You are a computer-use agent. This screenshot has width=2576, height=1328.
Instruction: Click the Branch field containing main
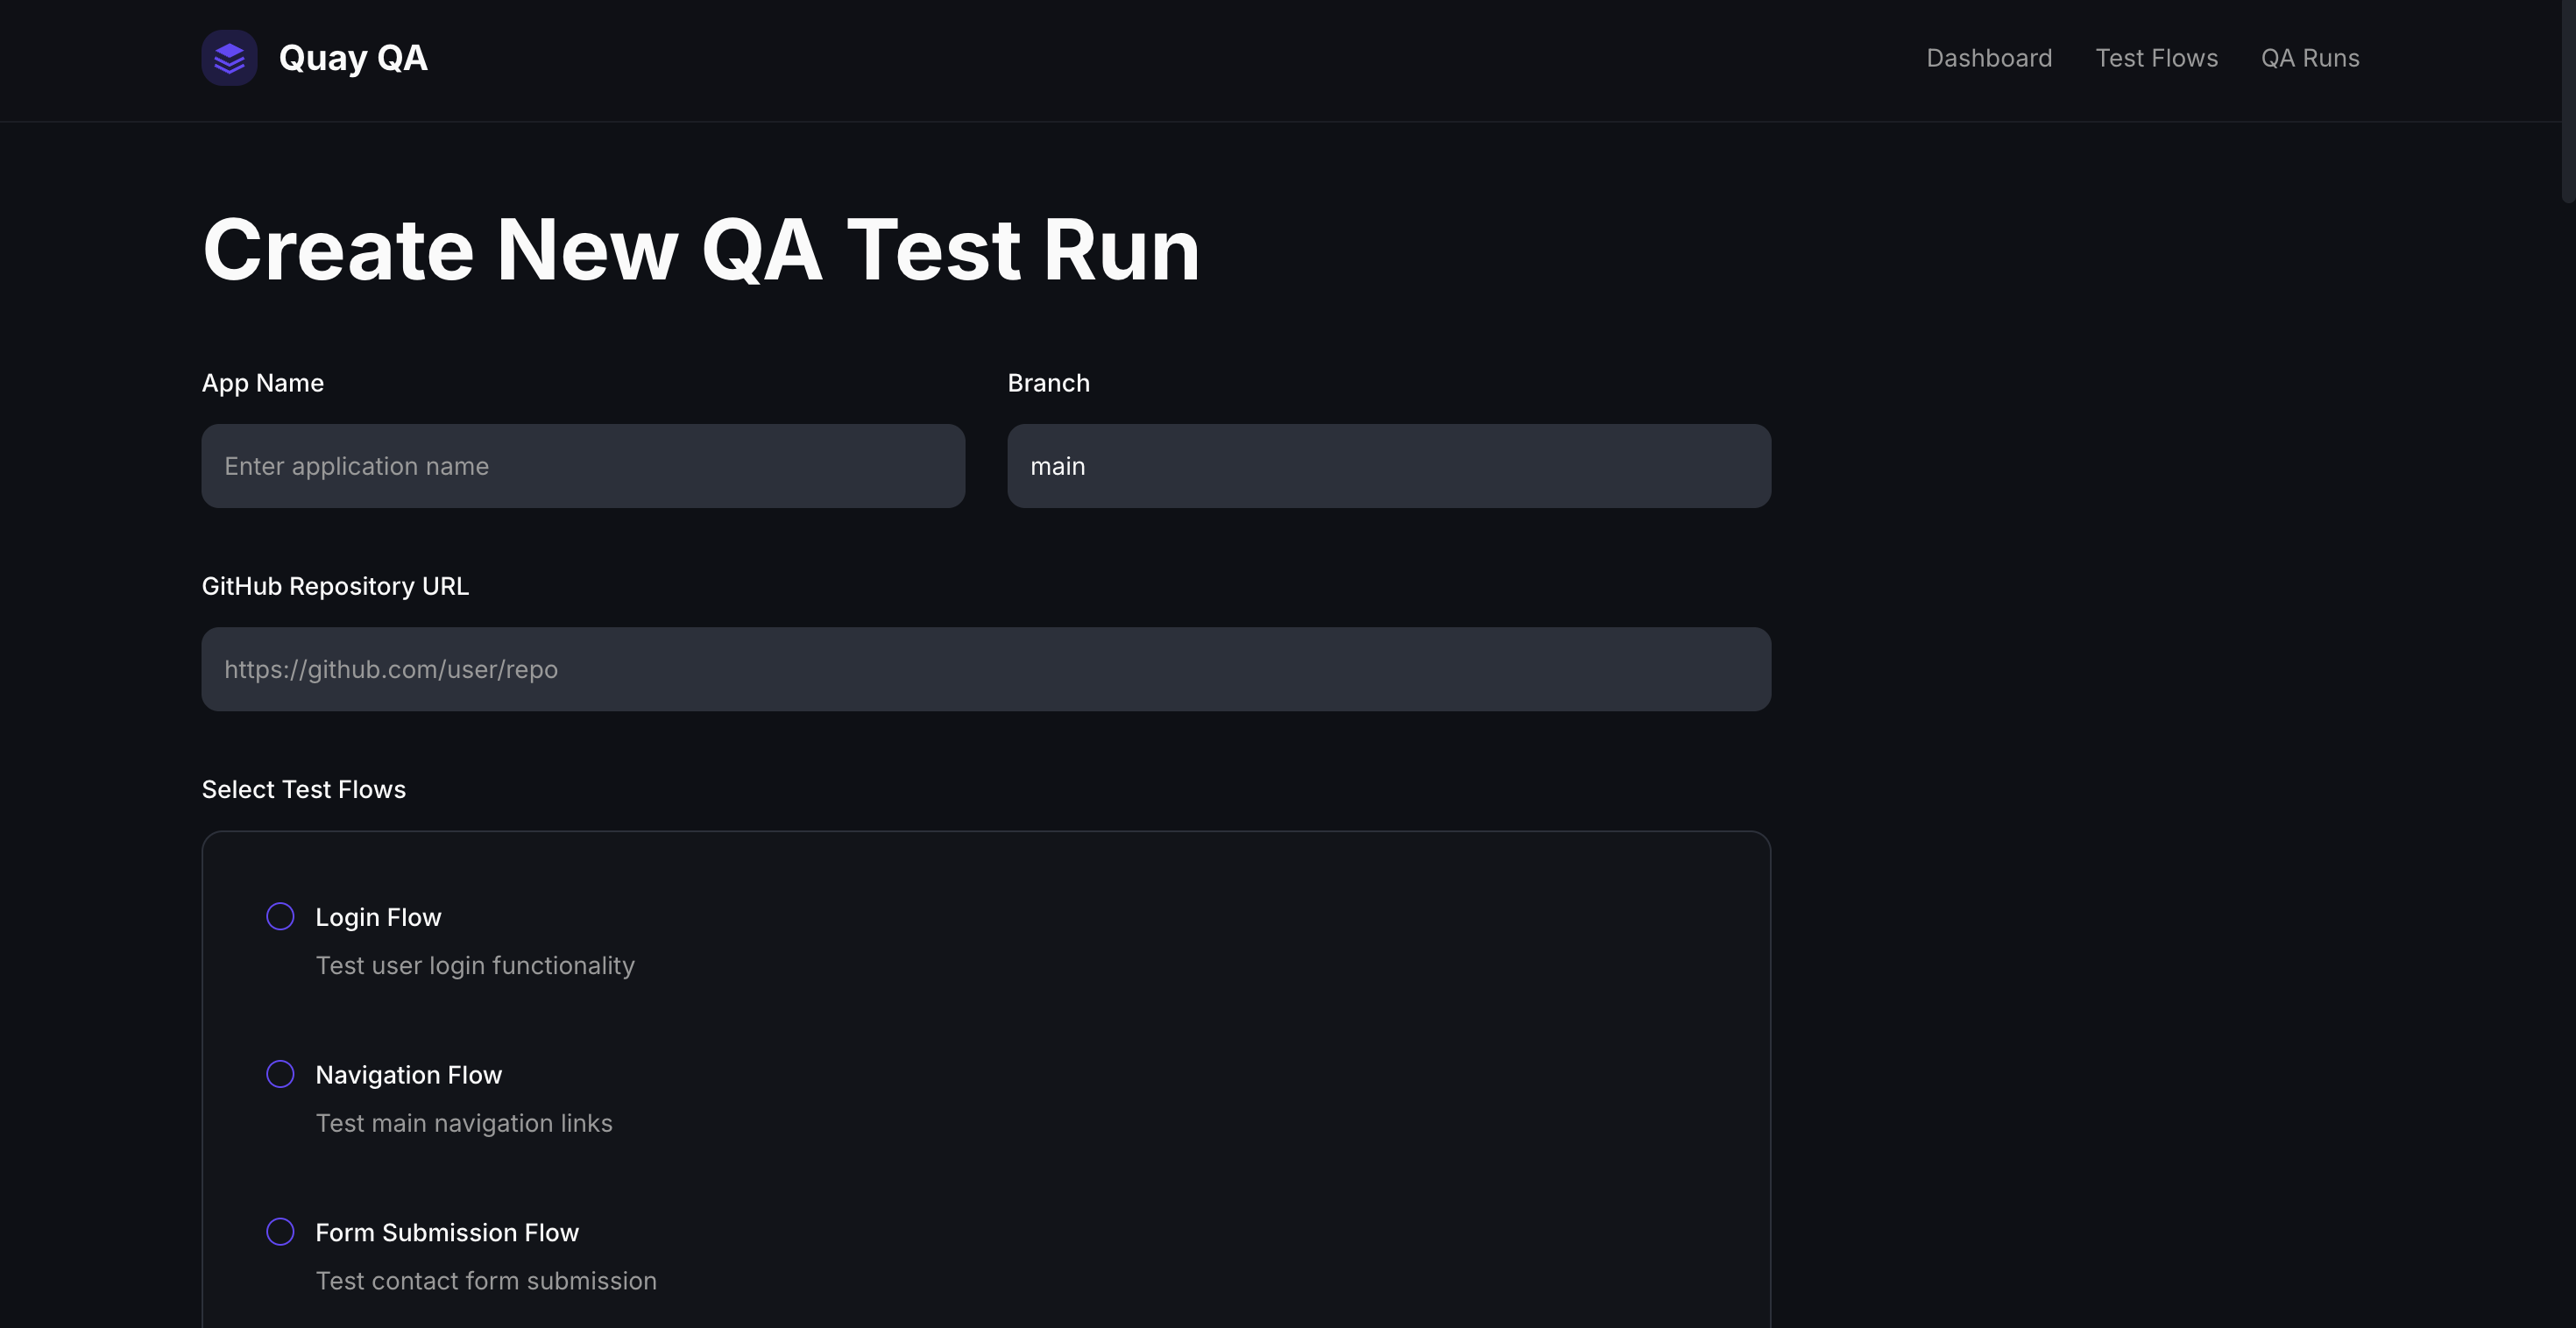click(x=1389, y=465)
